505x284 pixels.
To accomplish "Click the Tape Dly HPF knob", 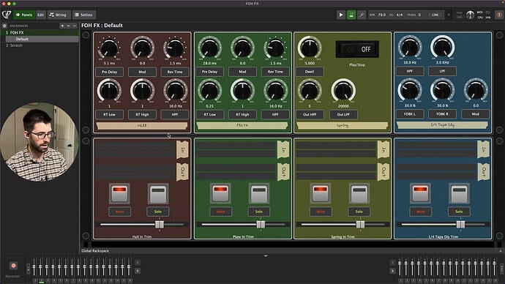I will click(x=410, y=48).
